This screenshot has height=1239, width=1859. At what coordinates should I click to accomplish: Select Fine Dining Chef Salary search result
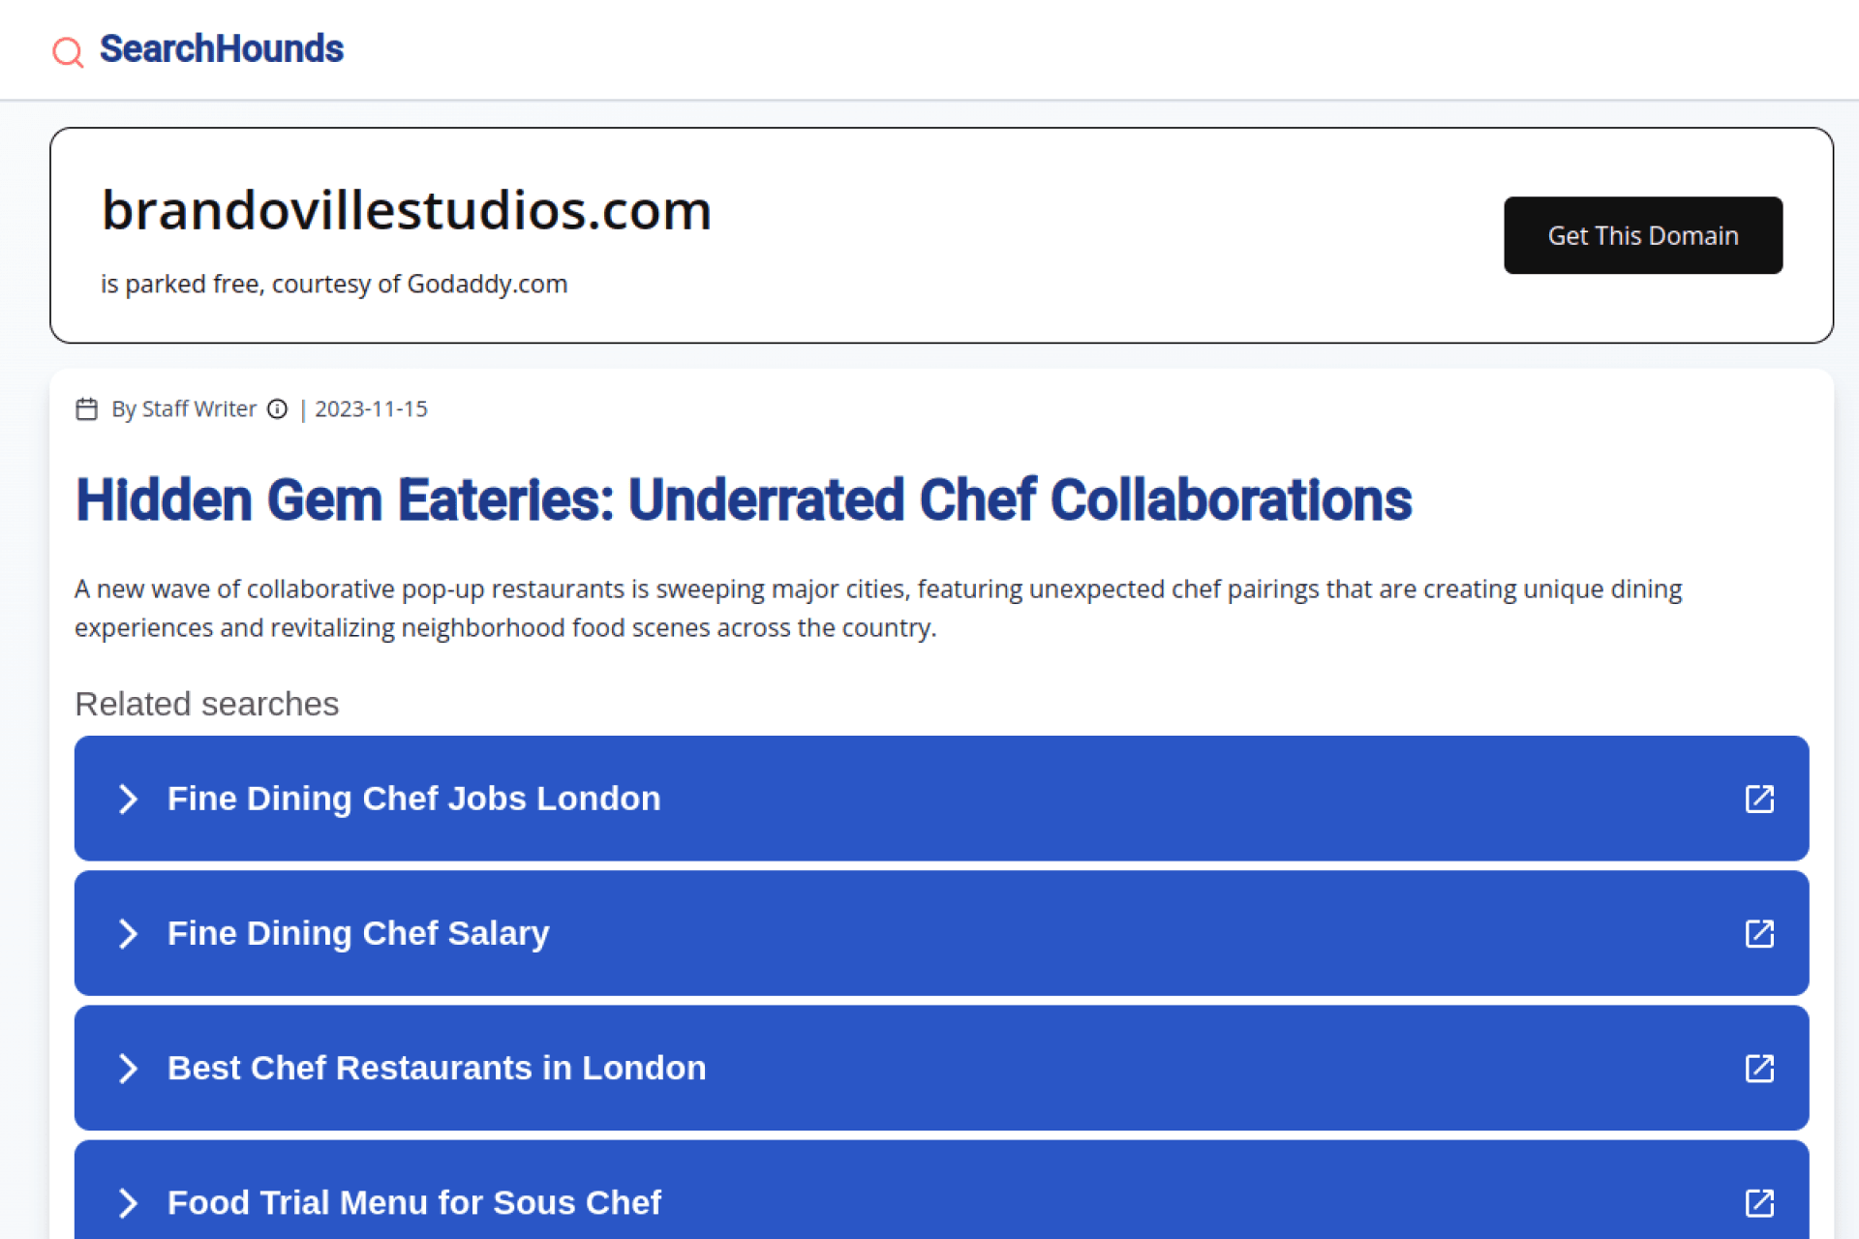tap(358, 933)
